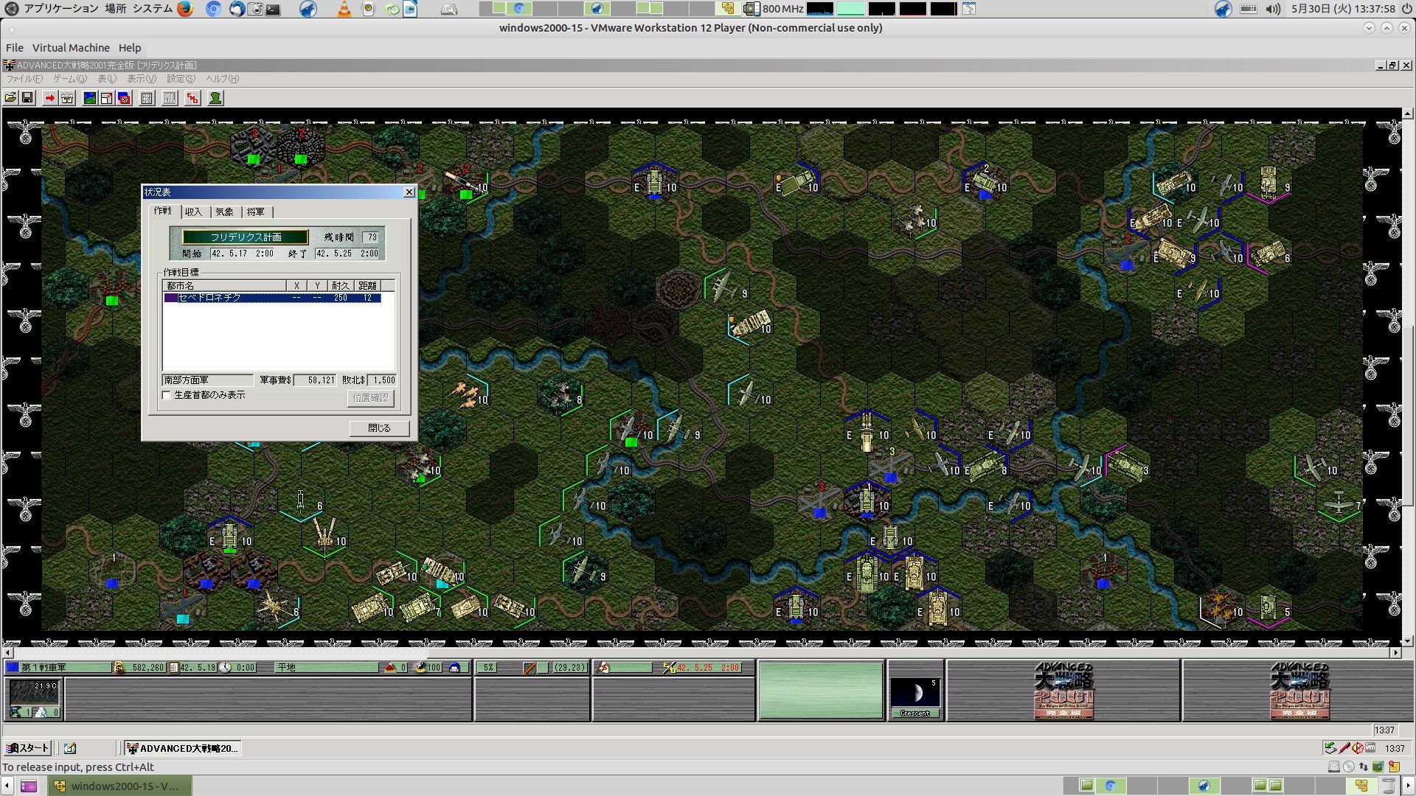Click the アプリケーション menu in top panel

click(x=60, y=9)
